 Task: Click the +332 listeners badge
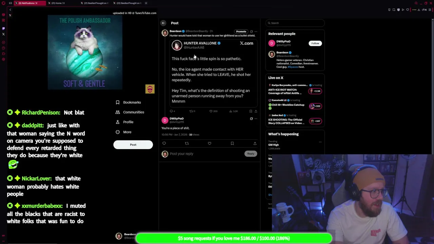point(315,106)
